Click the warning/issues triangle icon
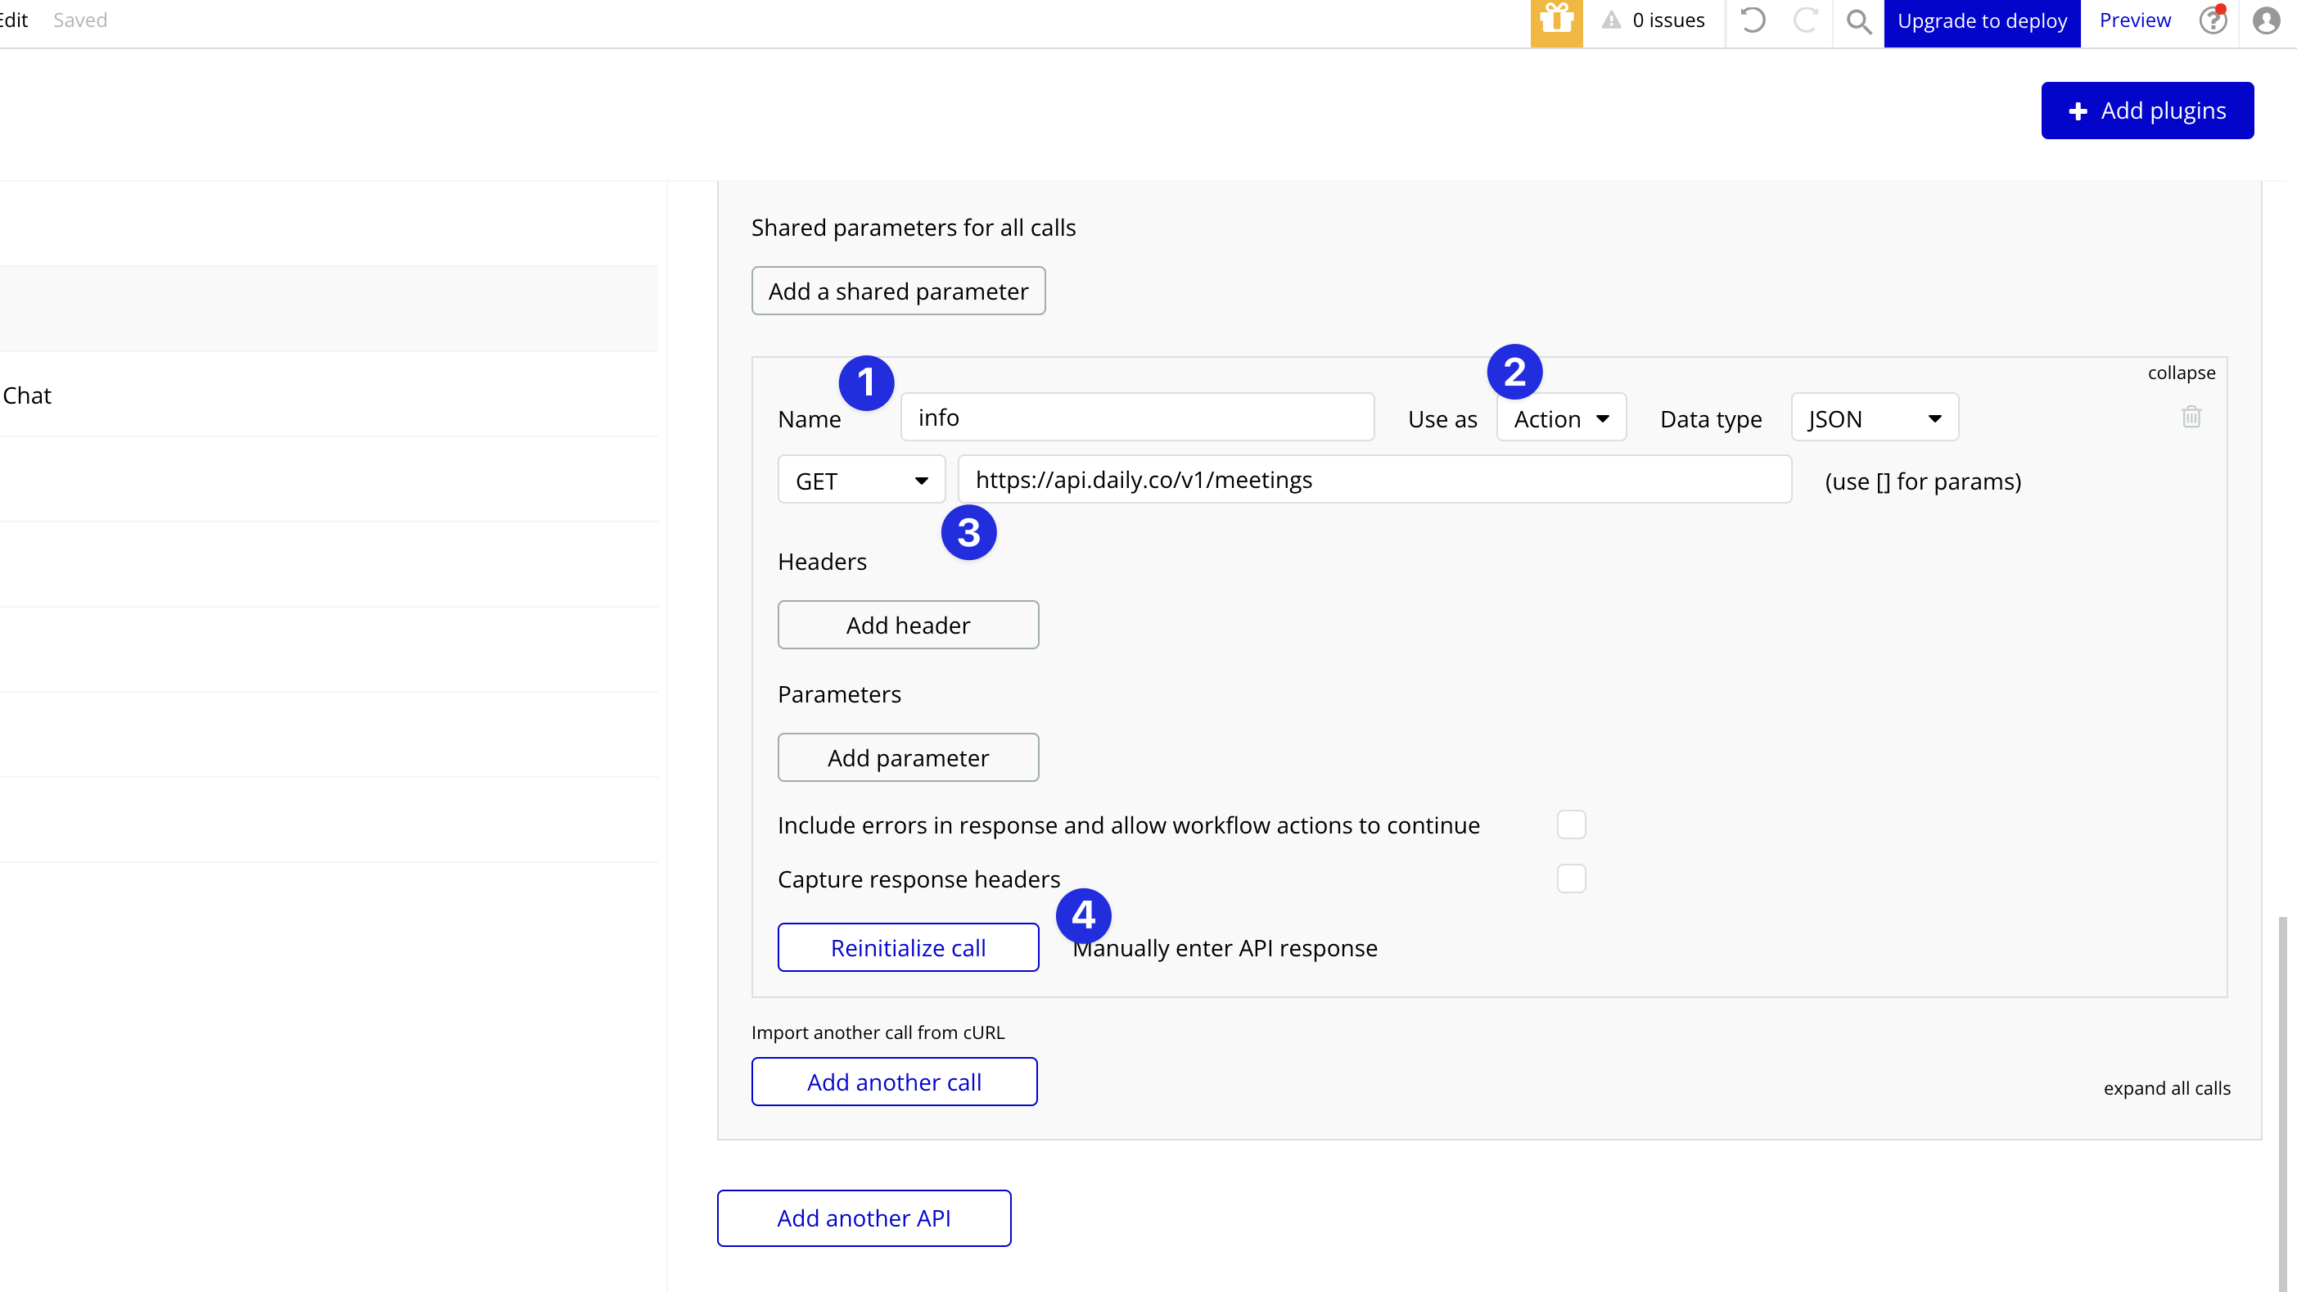The image size is (2297, 1292). [x=1613, y=20]
